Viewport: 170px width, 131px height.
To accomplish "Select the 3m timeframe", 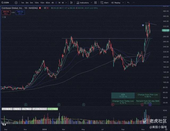I will pyautogui.click(x=27, y=3).
